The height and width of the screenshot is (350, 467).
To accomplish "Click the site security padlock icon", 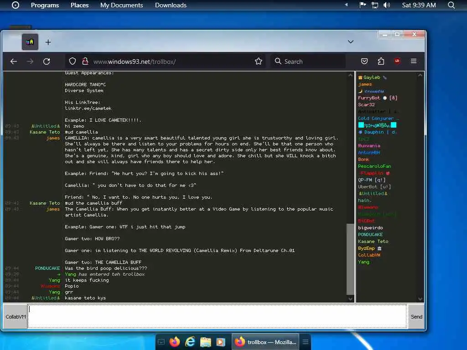I will coord(85,62).
